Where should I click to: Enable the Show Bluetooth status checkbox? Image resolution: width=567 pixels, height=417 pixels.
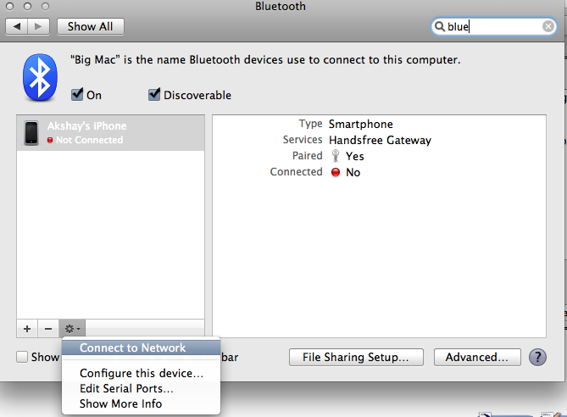[22, 357]
